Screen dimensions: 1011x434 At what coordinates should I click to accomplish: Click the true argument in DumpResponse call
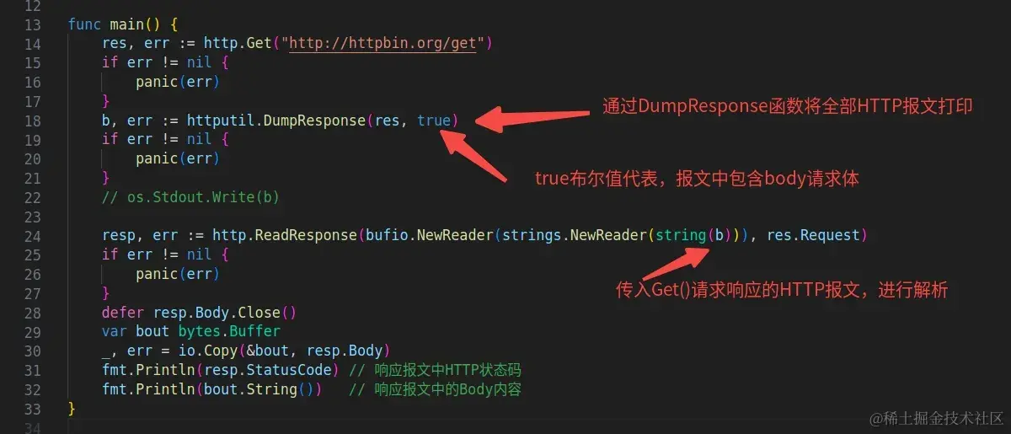tap(434, 121)
